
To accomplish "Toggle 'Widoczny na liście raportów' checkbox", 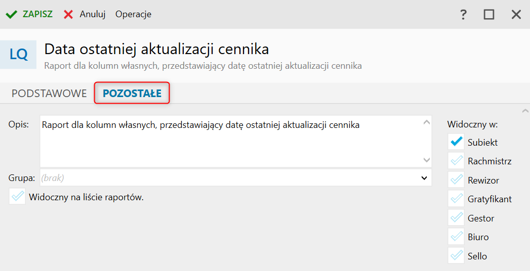I will coord(18,197).
